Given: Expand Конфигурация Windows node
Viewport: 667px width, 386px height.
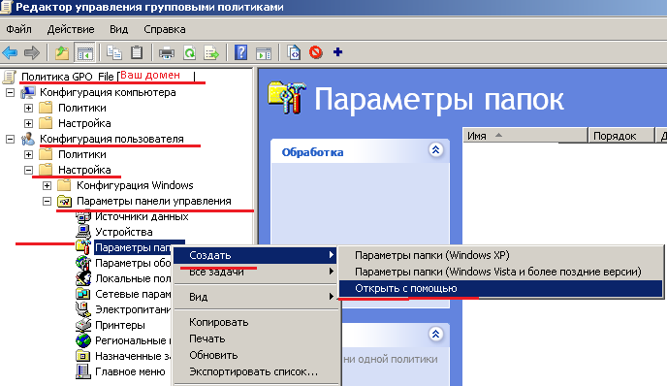Looking at the screenshot, I should point(47,185).
